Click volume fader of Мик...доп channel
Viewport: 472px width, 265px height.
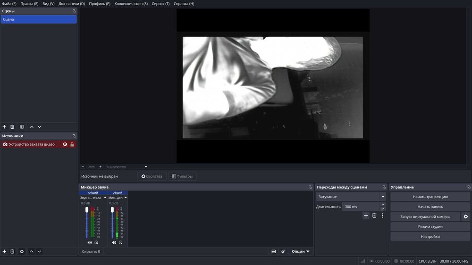coord(112,210)
